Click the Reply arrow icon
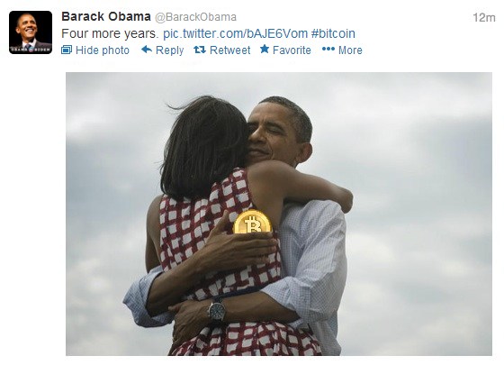Image resolution: width=504 pixels, height=365 pixels. pos(147,50)
